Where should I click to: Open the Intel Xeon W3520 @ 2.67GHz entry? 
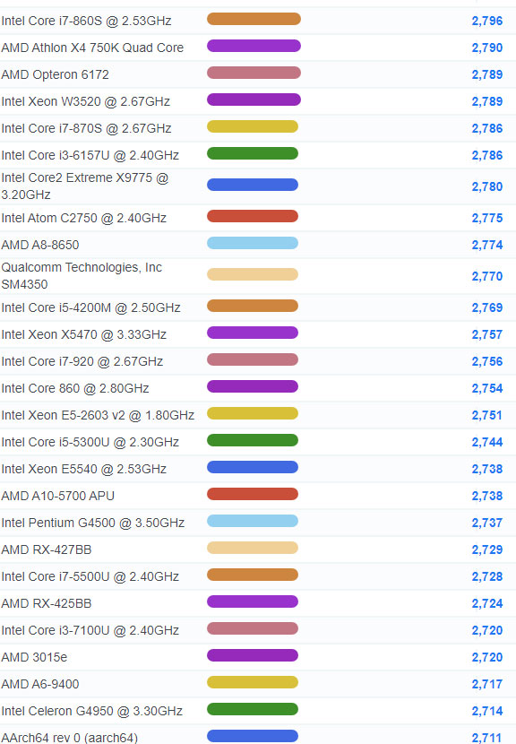tap(86, 101)
